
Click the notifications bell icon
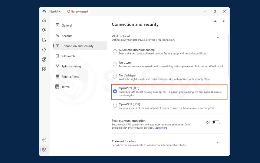[224, 21]
